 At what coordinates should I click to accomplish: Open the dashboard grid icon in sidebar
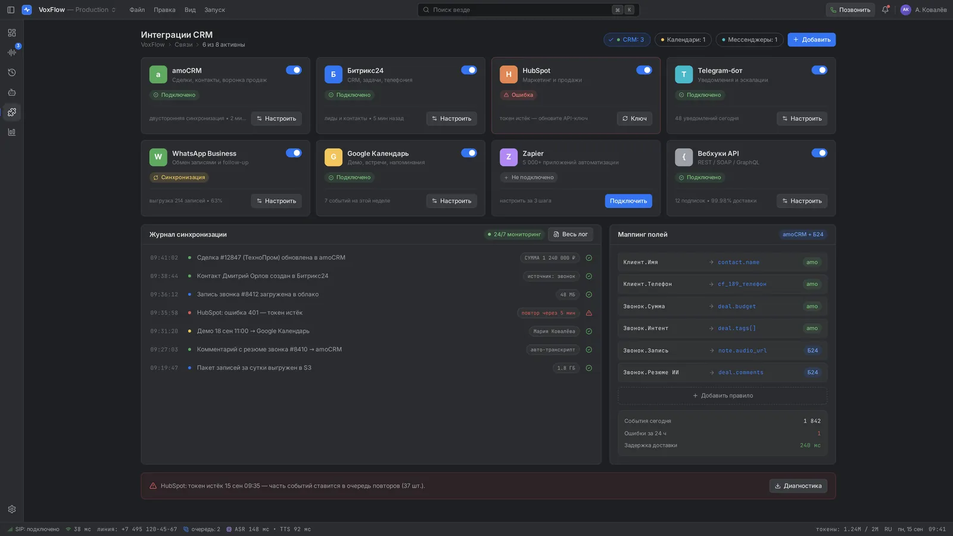pyautogui.click(x=12, y=33)
